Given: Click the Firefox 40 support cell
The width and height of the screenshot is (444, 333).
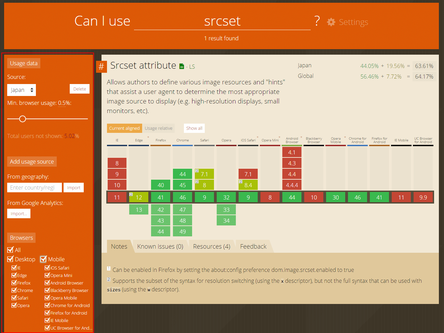Looking at the screenshot, I should [161, 185].
